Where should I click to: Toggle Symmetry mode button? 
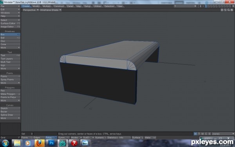pyautogui.click(x=63, y=138)
